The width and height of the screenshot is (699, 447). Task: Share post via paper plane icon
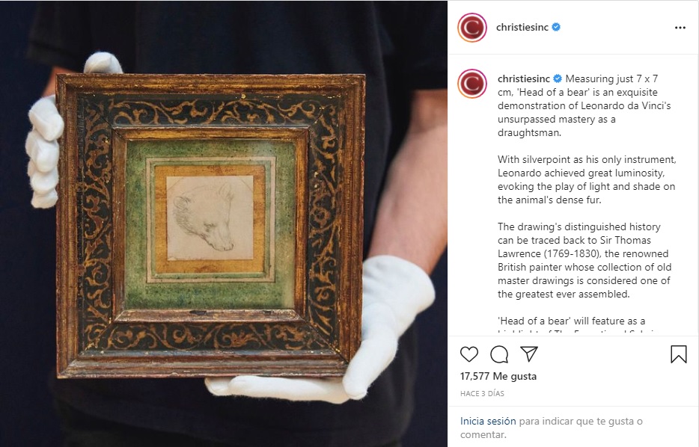point(529,354)
